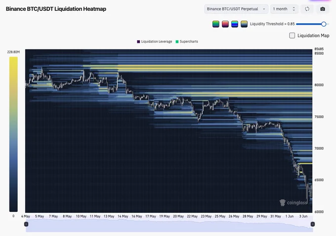This screenshot has width=336, height=236.
Task: Click the 28 May date label
Action: tap(248, 216)
